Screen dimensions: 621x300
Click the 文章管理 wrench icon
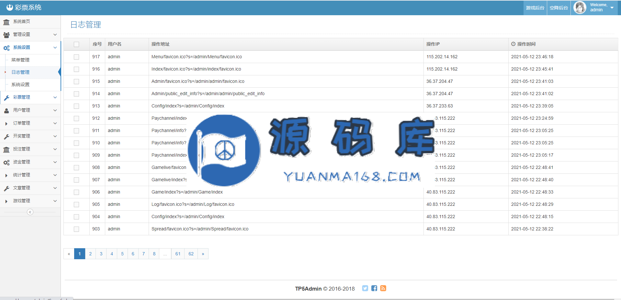6,188
